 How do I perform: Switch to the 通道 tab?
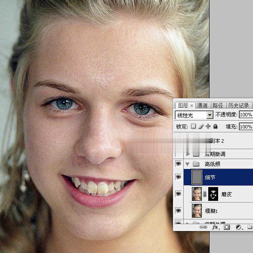tap(203, 106)
